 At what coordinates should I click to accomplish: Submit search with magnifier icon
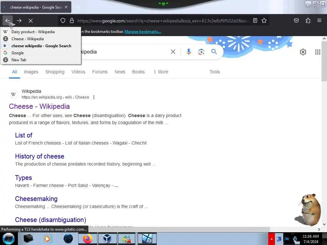(214, 51)
